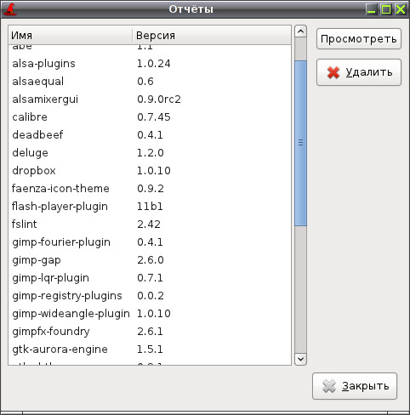Select the alsa-plugins row
The width and height of the screenshot is (410, 415).
point(150,64)
